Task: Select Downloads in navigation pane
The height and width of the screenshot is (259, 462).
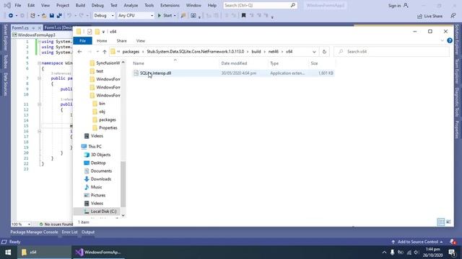Action: (101, 179)
